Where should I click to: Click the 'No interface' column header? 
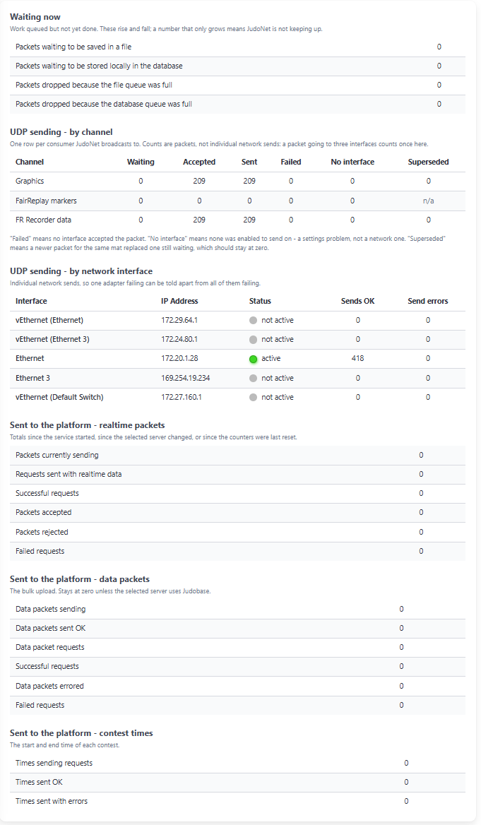pyautogui.click(x=352, y=162)
